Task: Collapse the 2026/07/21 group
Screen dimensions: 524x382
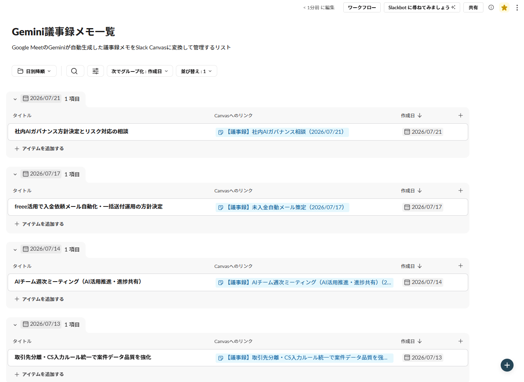Action: coord(15,99)
